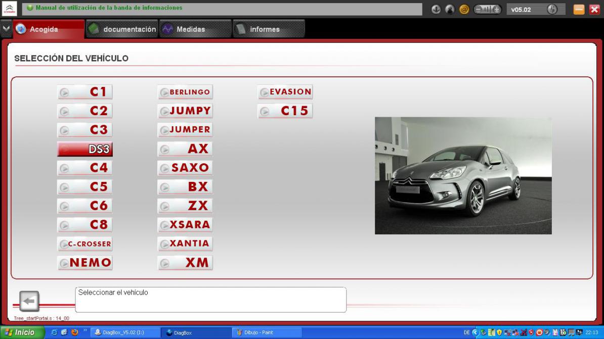Launch Firefox from quick launch
Viewport: 604px width, 339px height.
(74, 332)
